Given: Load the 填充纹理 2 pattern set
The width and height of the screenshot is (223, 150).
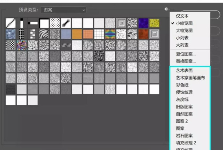Looking at the screenshot, I should [x=186, y=143].
